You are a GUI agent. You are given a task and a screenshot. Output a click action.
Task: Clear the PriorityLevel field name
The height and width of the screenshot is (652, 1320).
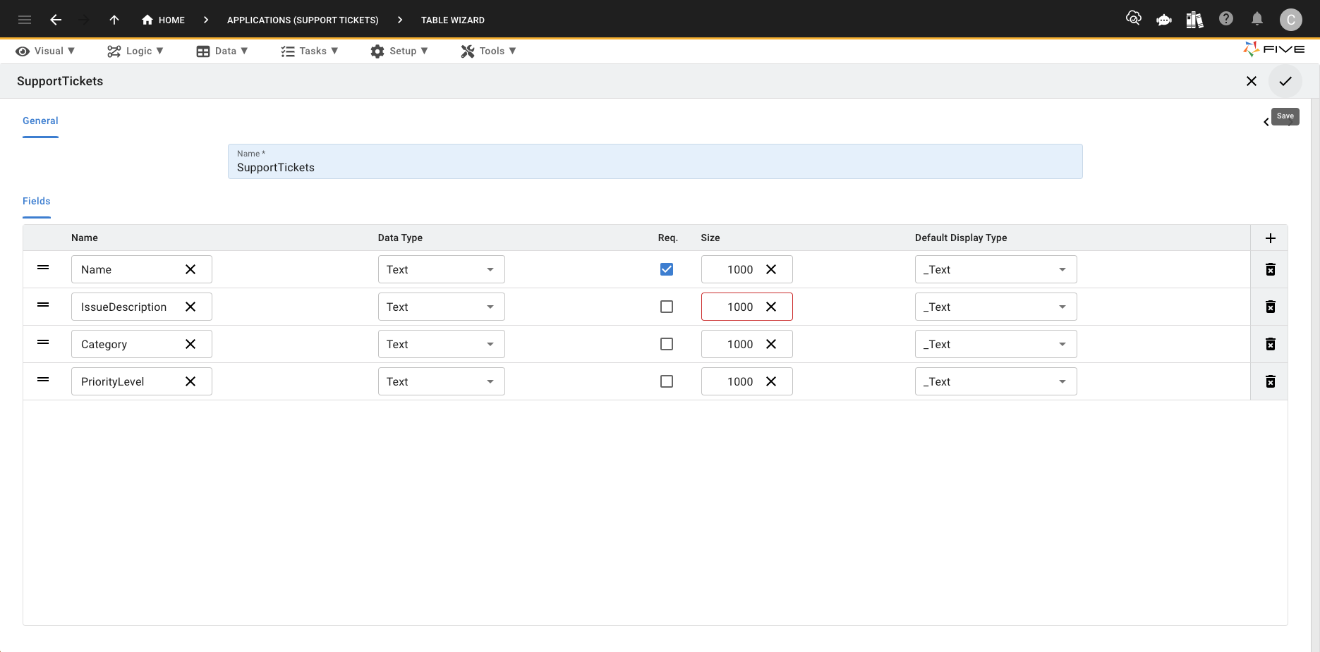(x=190, y=381)
